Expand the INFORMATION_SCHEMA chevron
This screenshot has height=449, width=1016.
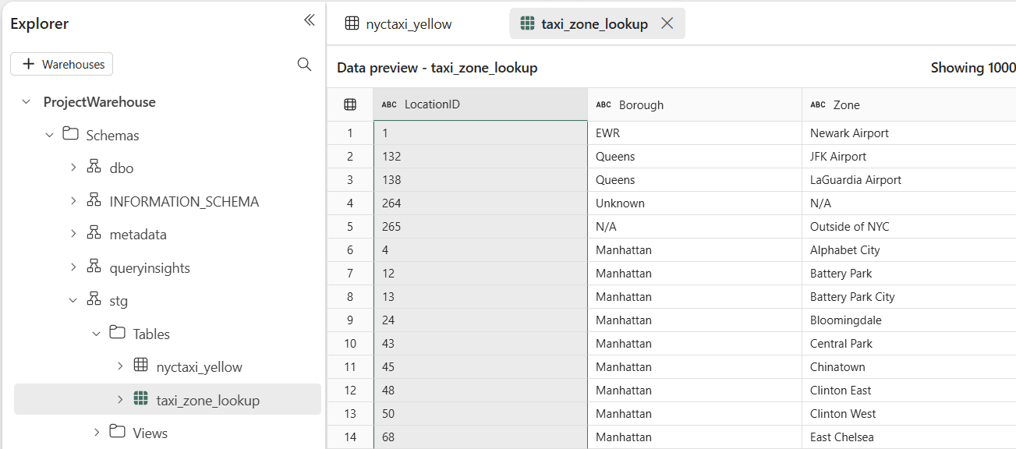point(73,201)
